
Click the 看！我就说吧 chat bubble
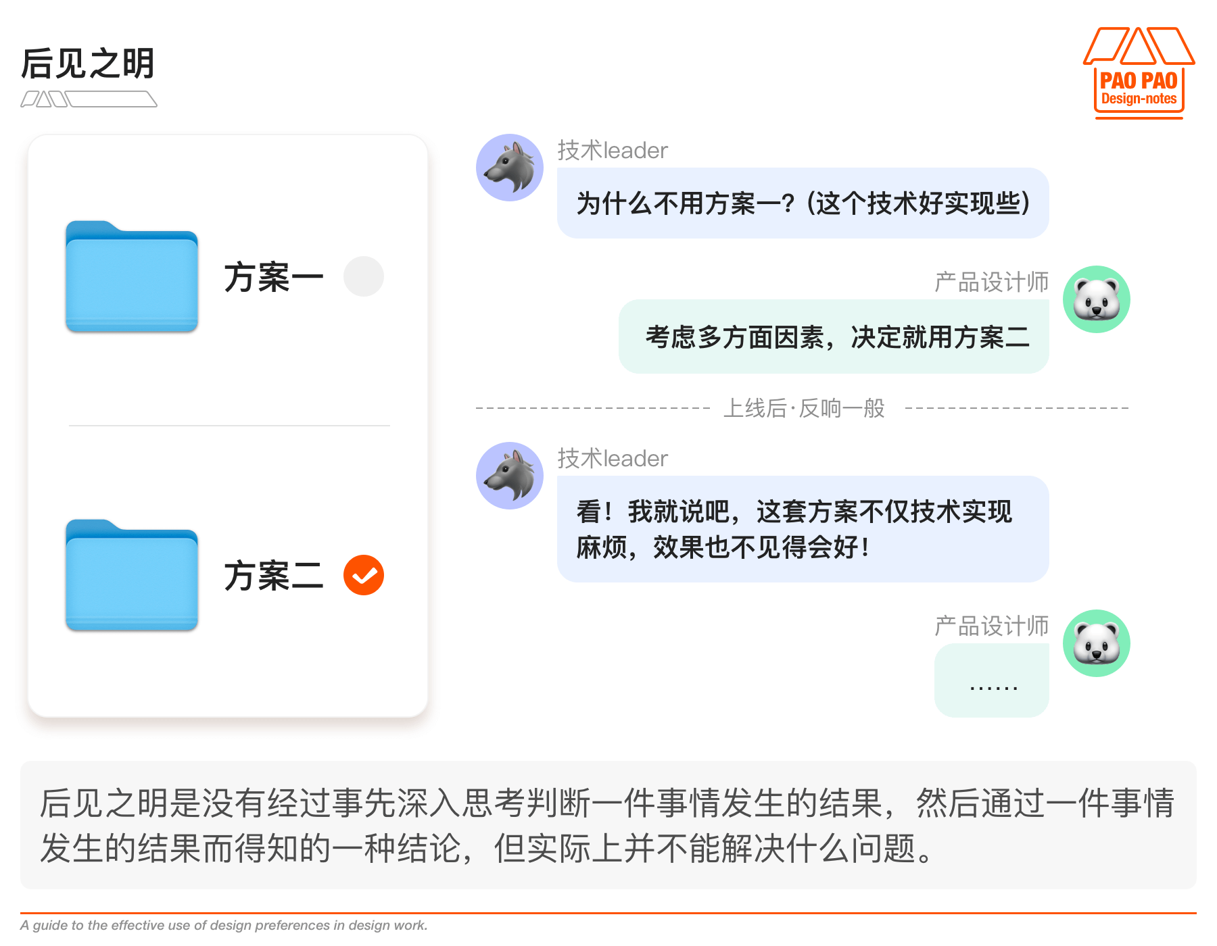click(803, 529)
